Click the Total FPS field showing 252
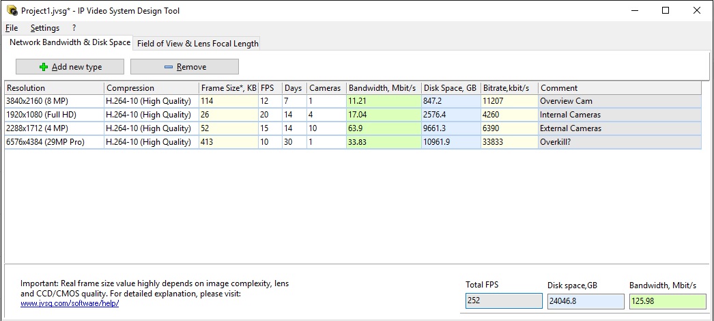The width and height of the screenshot is (714, 321). pyautogui.click(x=504, y=301)
